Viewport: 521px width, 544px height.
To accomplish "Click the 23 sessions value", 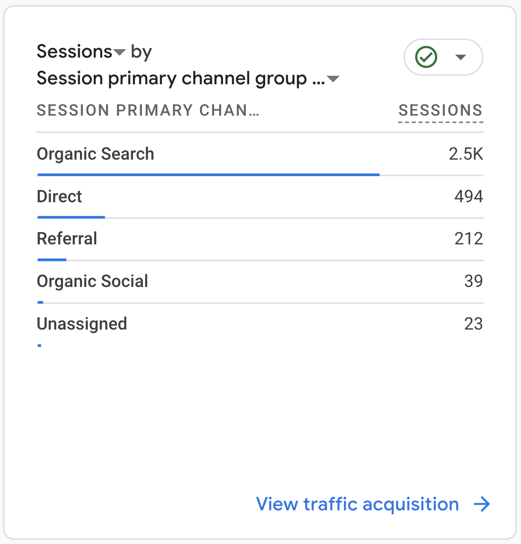I will tap(474, 324).
